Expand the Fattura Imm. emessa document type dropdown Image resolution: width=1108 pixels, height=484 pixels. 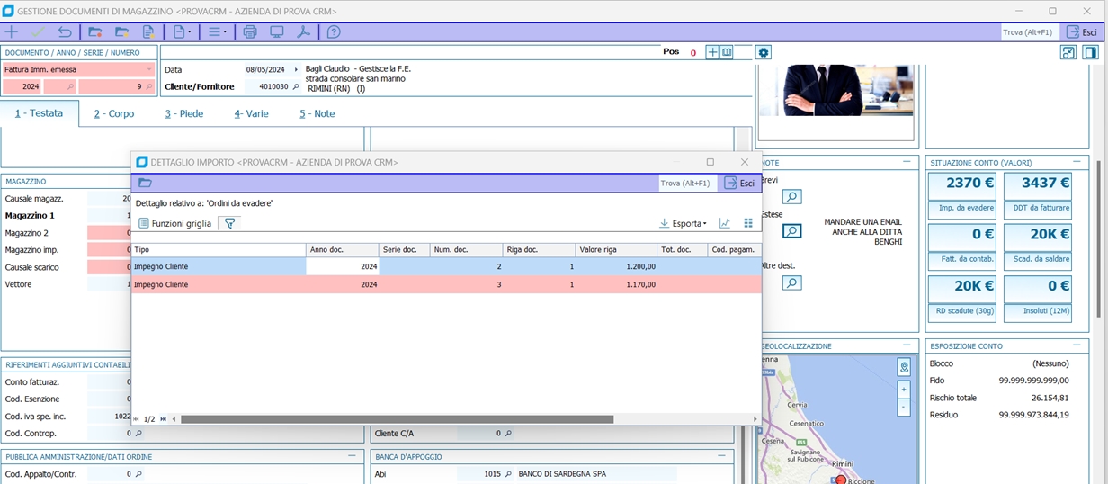(149, 69)
